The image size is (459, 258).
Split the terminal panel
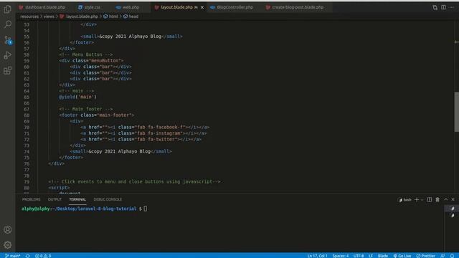click(x=429, y=200)
